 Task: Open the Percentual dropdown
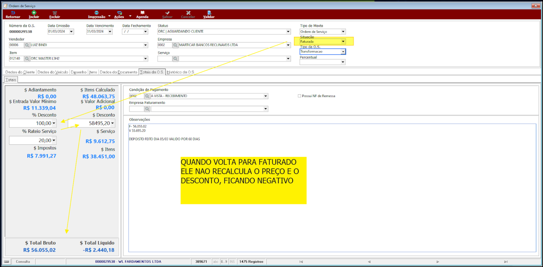[343, 62]
